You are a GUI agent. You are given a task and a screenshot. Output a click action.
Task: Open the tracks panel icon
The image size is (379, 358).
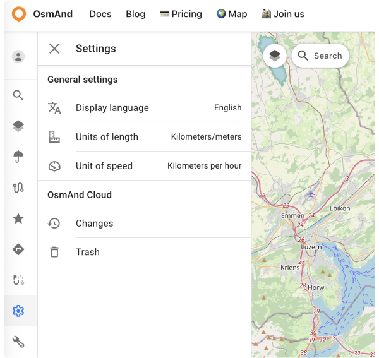point(18,188)
